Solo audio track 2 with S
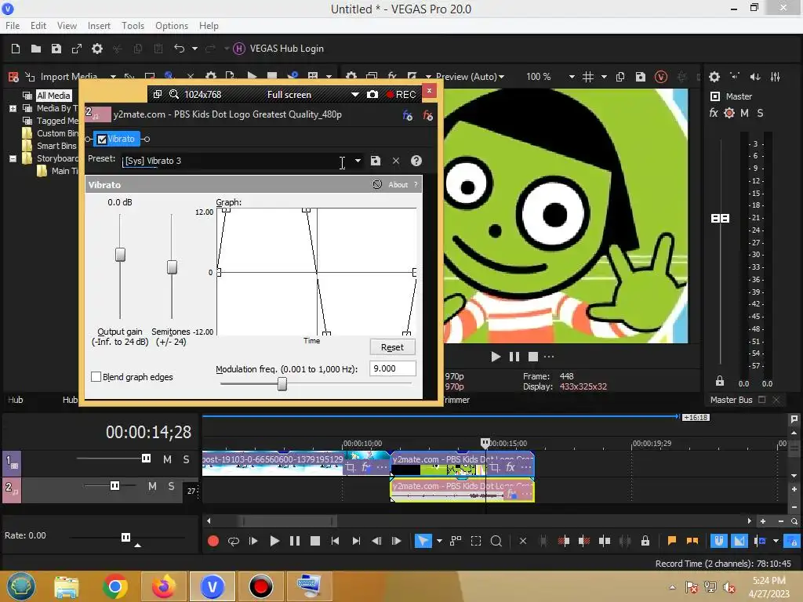 pos(171,486)
